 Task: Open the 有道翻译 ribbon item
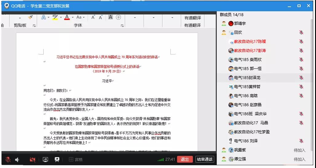192,18
